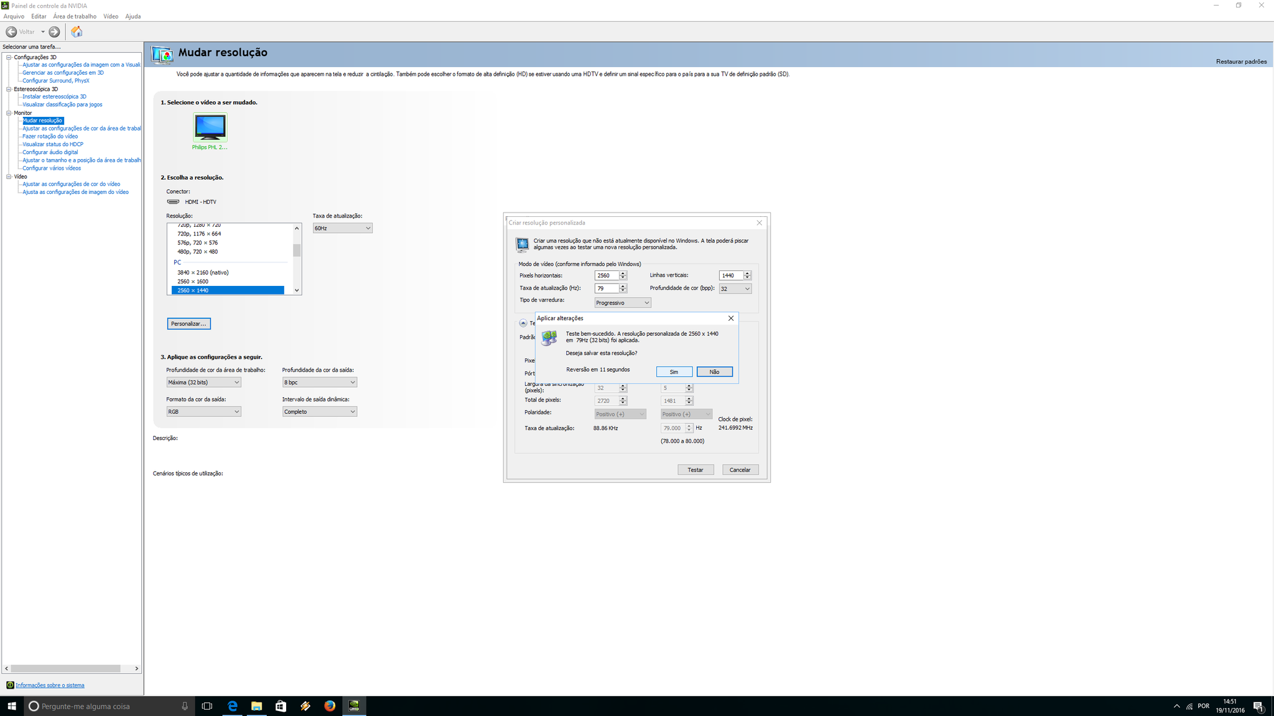Open Gerenciar as configurações em 3D
Image resolution: width=1274 pixels, height=716 pixels.
pyautogui.click(x=63, y=73)
